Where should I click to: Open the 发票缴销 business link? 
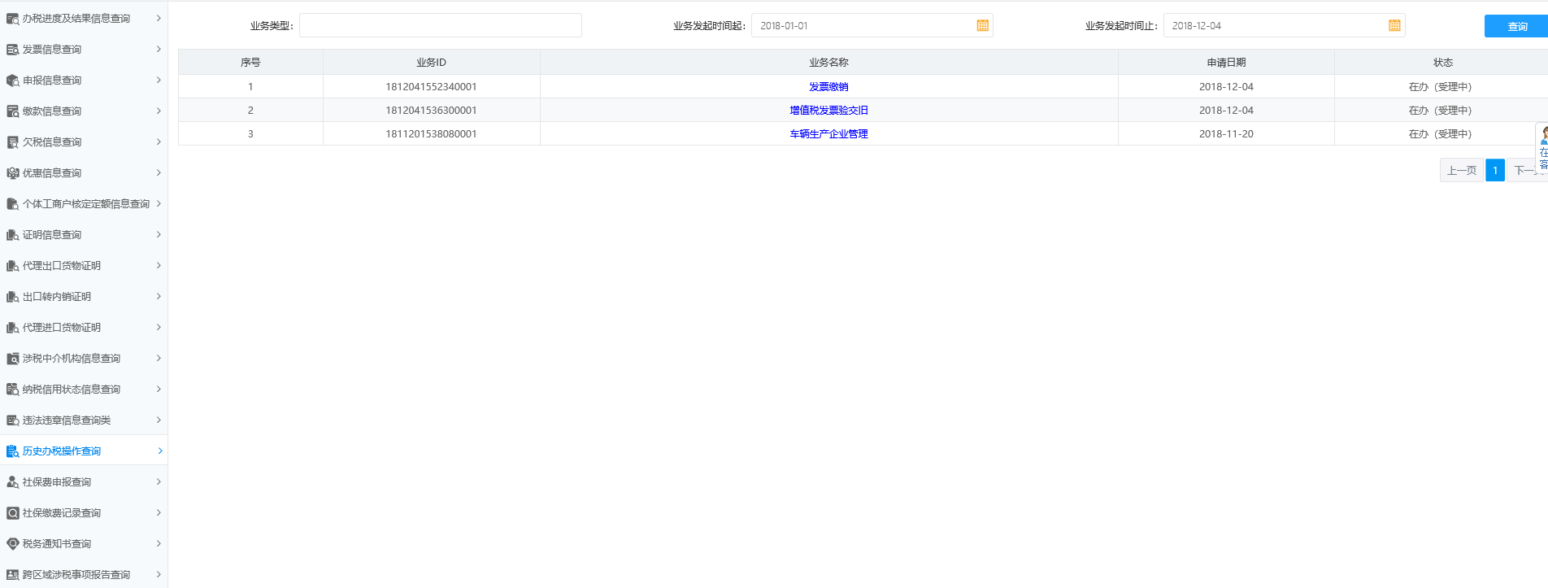[828, 87]
